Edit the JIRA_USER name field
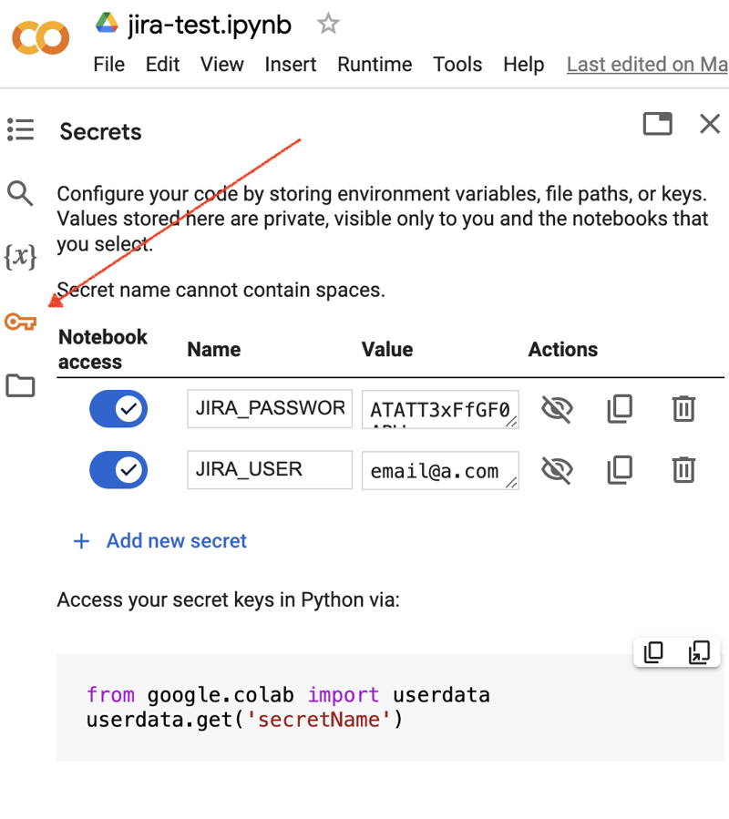The height and width of the screenshot is (819, 729). tap(269, 470)
